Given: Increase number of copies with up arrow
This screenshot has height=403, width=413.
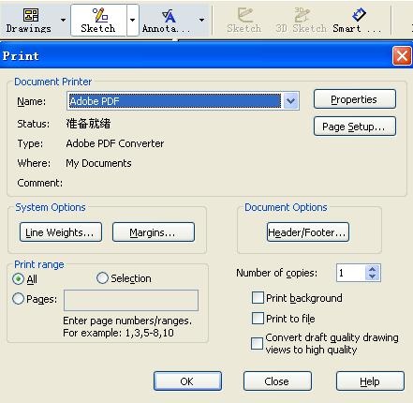Looking at the screenshot, I should click(373, 269).
